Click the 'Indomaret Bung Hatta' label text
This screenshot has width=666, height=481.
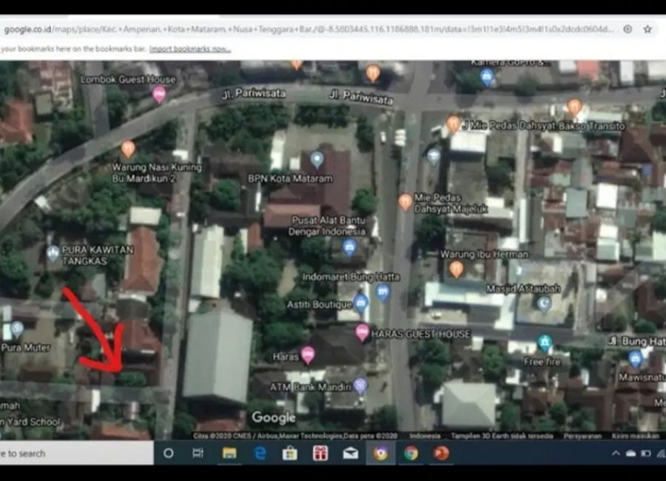click(351, 277)
